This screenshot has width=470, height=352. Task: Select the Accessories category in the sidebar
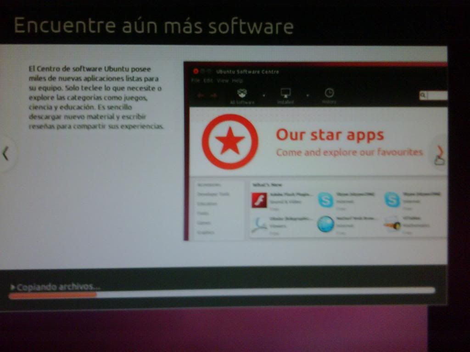(x=209, y=185)
